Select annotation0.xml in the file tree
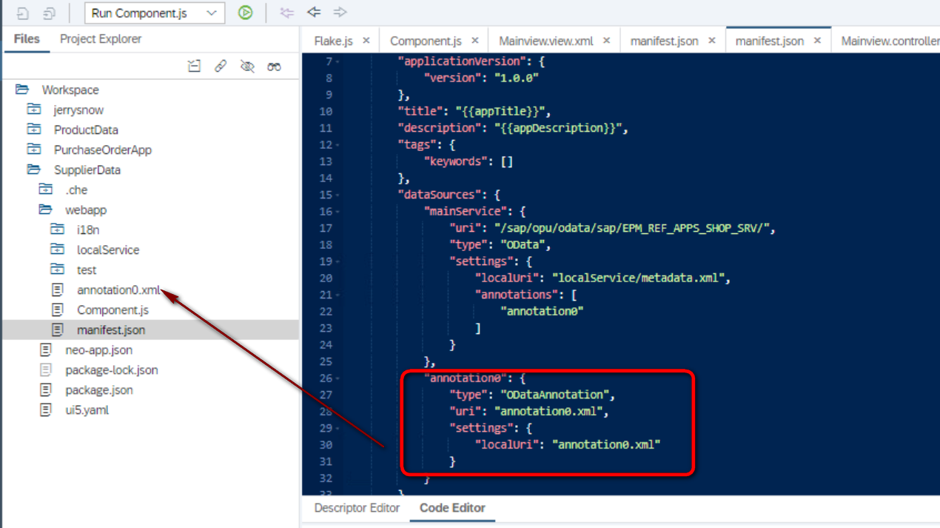This screenshot has height=528, width=940. [118, 290]
